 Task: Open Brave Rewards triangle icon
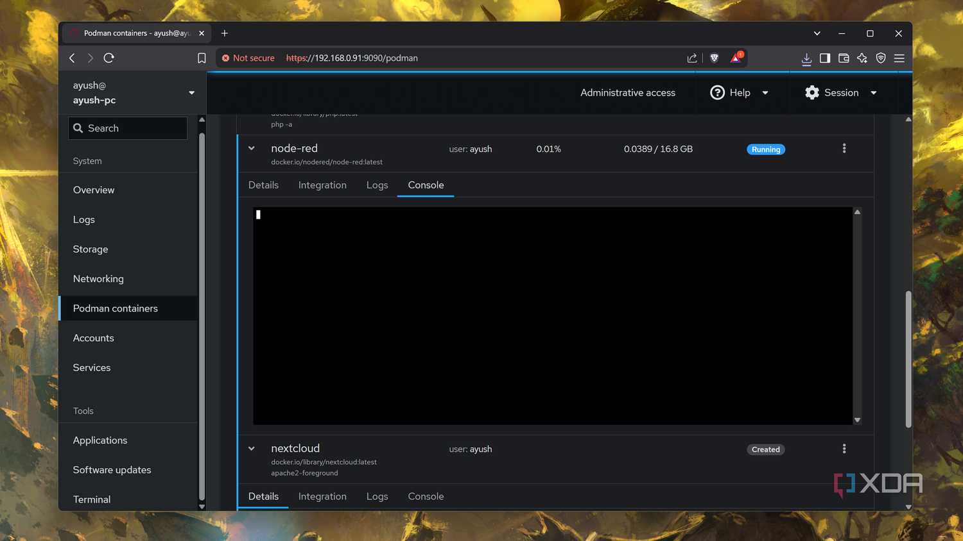click(x=736, y=58)
